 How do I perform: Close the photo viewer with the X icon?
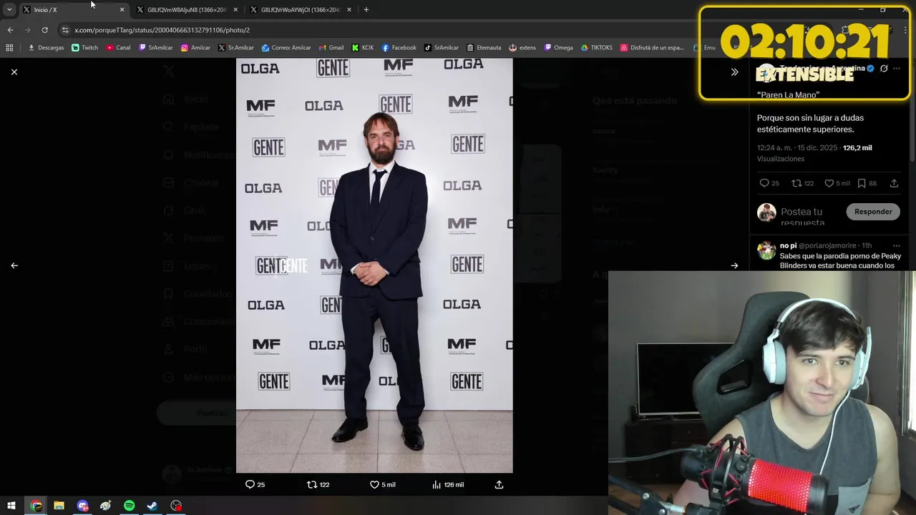click(x=14, y=72)
